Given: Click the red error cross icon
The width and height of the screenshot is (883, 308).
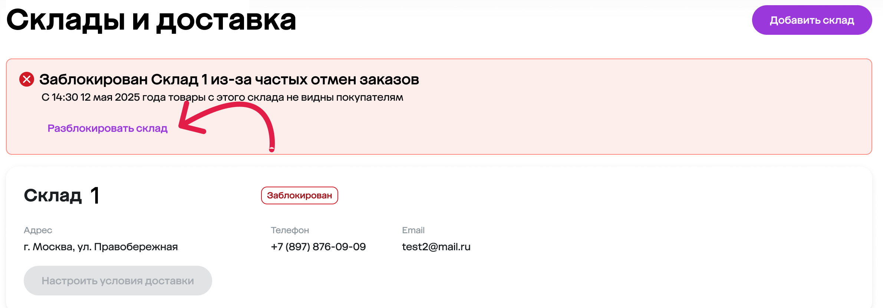Looking at the screenshot, I should point(27,79).
